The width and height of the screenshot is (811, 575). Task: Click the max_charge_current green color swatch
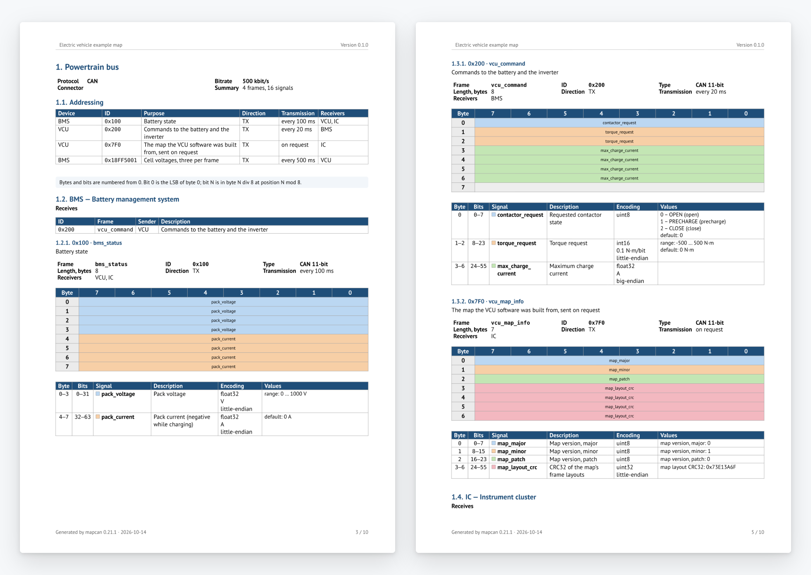(x=494, y=266)
